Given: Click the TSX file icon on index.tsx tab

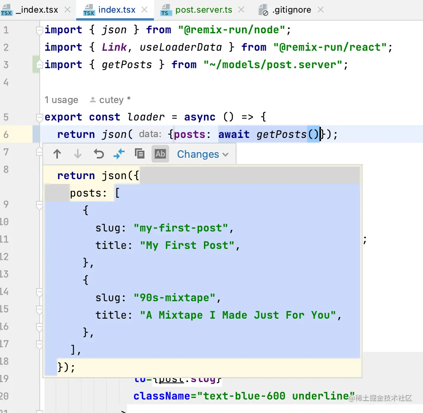Looking at the screenshot, I should tap(89, 10).
